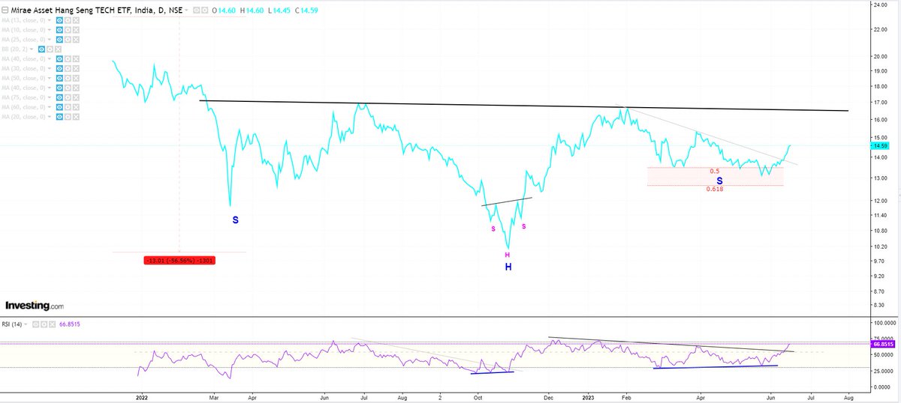Expand the MA (25, close, 0) dropdown arrow
The height and width of the screenshot is (403, 901).
49,40
